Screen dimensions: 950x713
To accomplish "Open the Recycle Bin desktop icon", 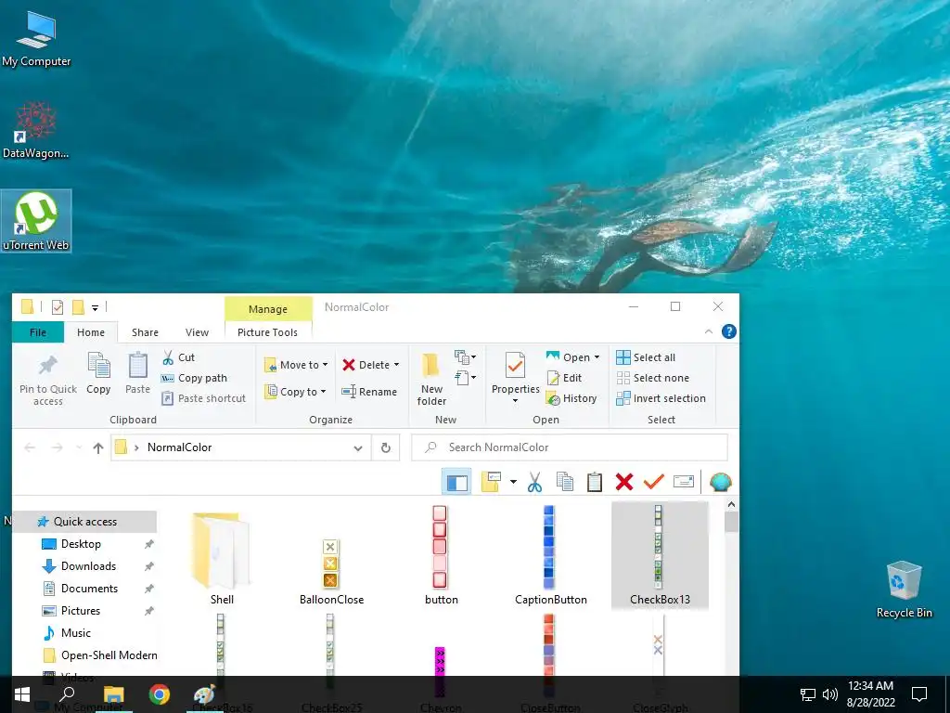I will (904, 590).
